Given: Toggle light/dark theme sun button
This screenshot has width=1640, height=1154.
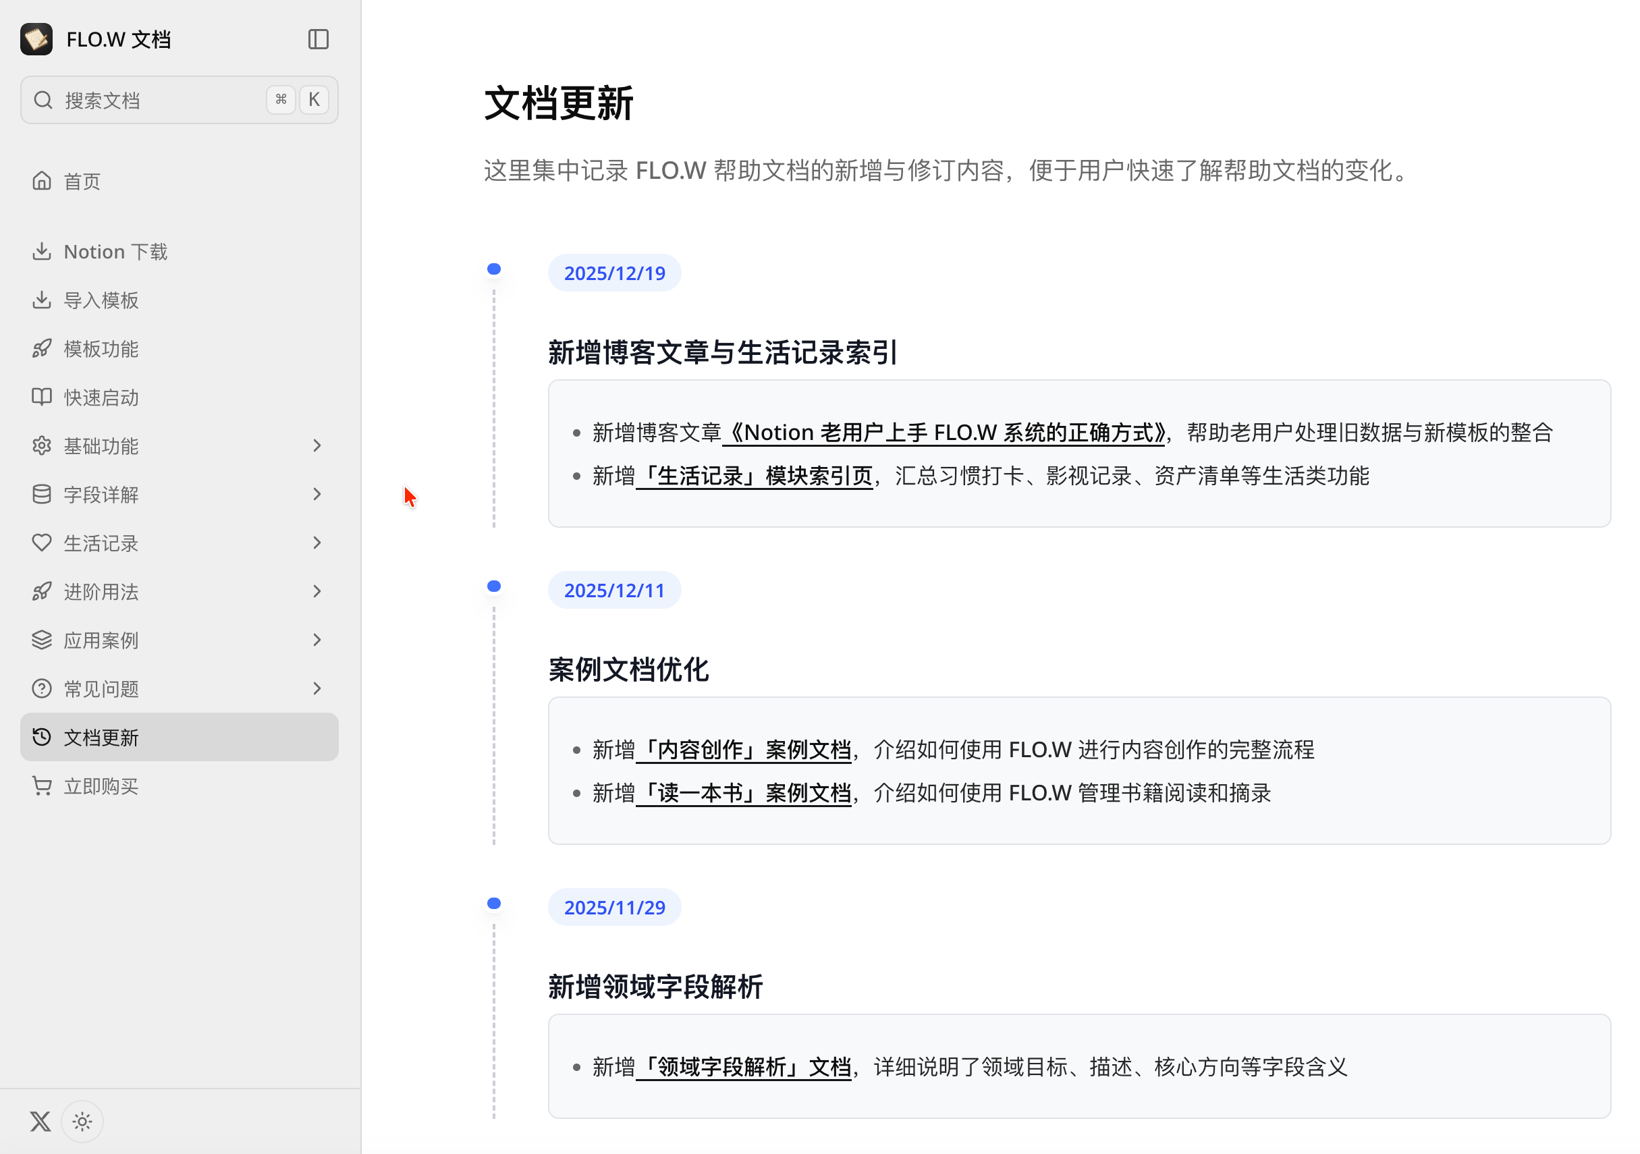Looking at the screenshot, I should pos(82,1121).
